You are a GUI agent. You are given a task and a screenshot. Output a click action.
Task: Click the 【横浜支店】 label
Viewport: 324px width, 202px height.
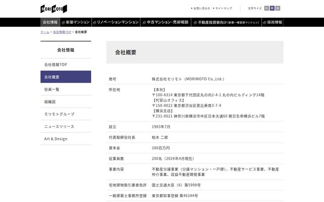163,111
